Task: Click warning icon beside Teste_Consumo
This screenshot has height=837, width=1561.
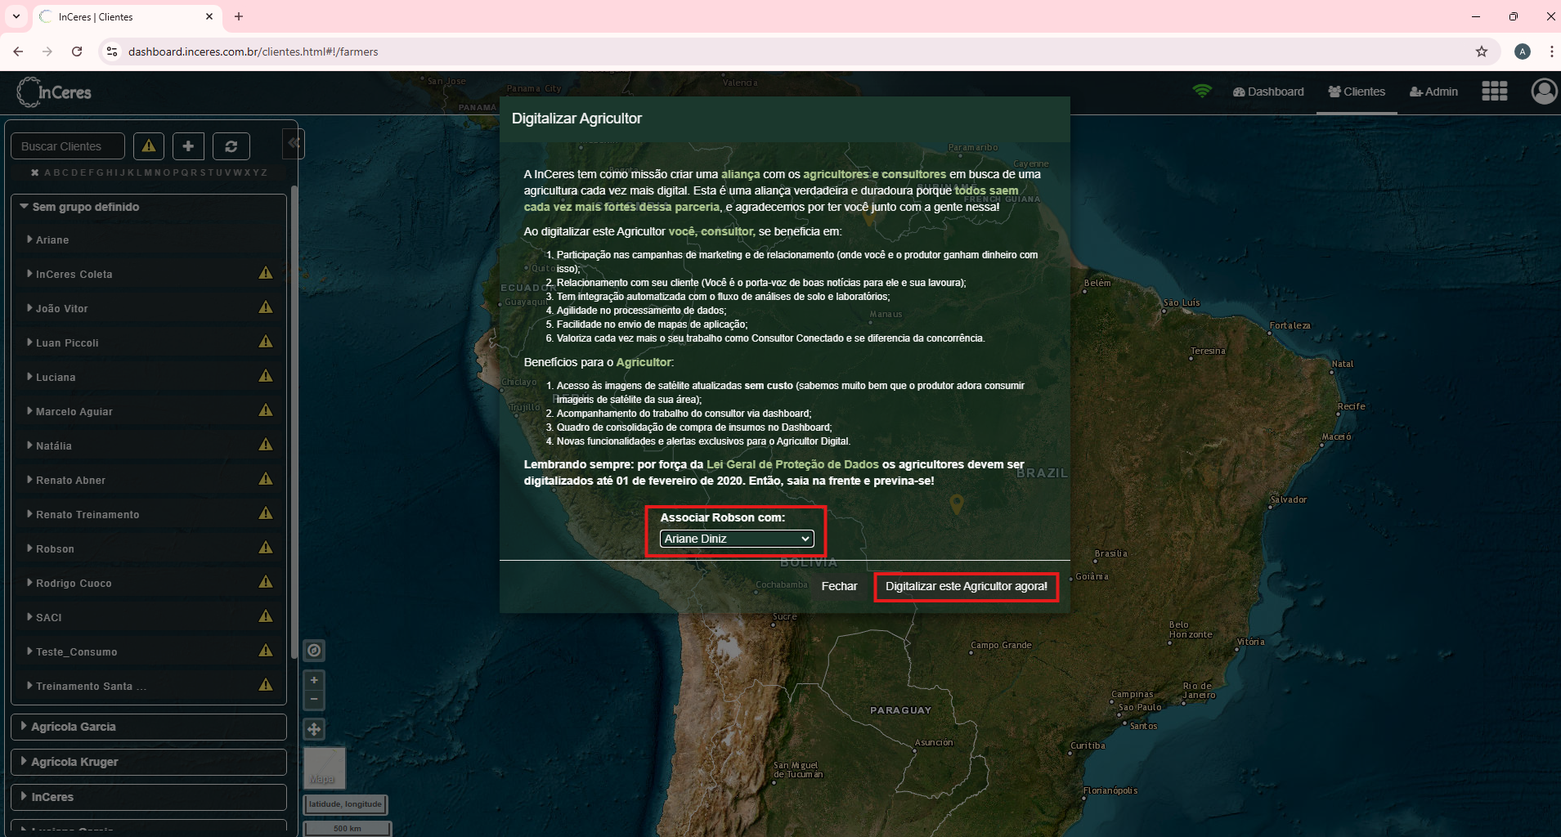Action: point(266,651)
